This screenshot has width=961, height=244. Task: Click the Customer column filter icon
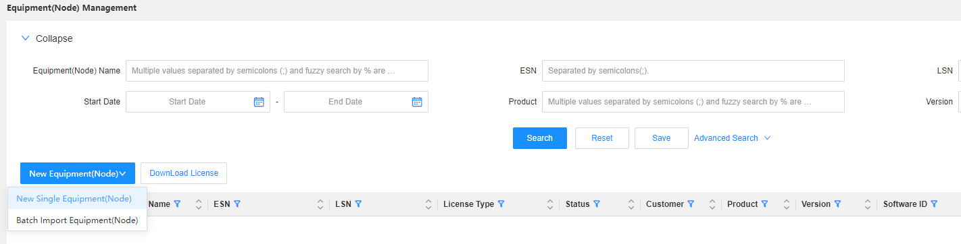(x=691, y=204)
